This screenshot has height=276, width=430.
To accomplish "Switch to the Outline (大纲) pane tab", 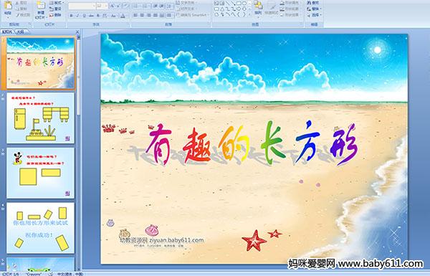I will coord(20,32).
